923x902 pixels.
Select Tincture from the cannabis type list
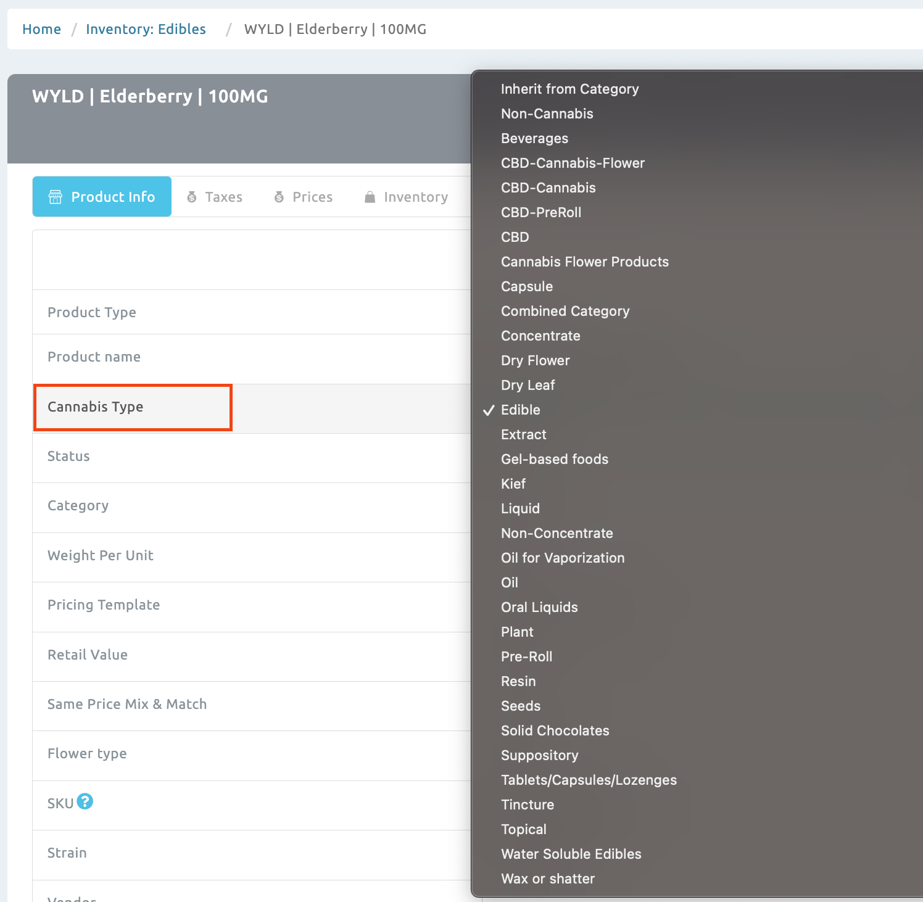pyautogui.click(x=527, y=805)
